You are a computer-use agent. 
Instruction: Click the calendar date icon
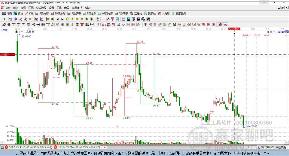tap(124, 19)
